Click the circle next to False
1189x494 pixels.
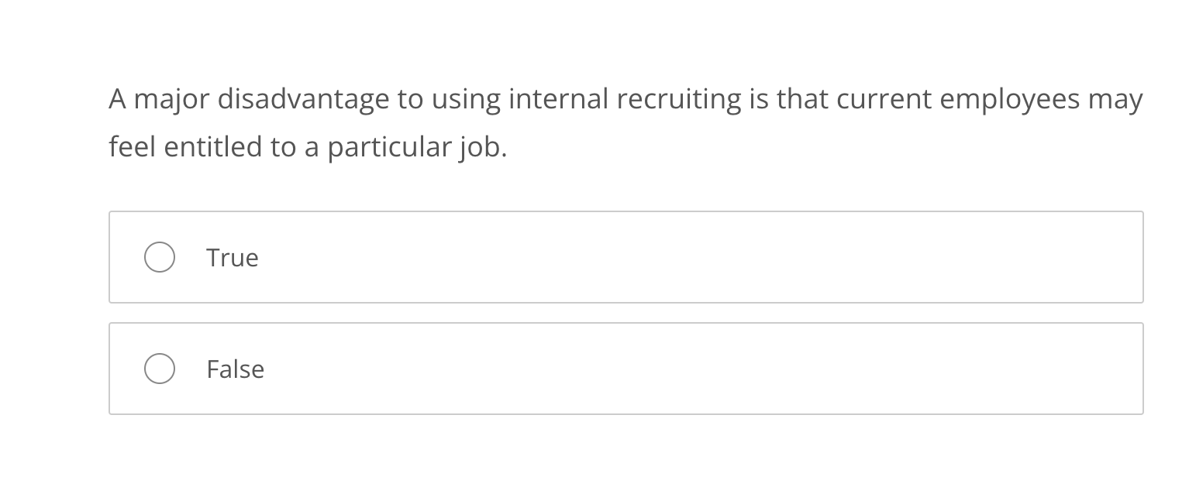coord(160,369)
